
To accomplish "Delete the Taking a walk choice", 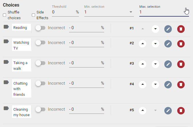I will point(181,64).
